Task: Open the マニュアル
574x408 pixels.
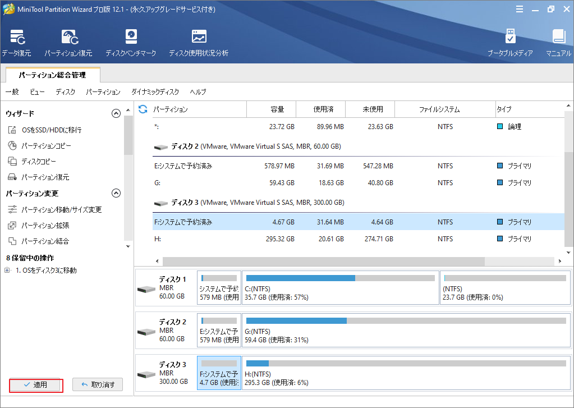Action: [x=559, y=43]
